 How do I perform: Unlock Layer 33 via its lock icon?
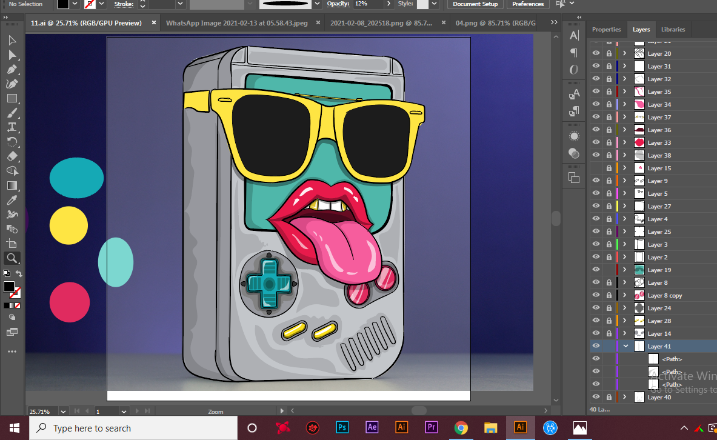[x=609, y=142]
